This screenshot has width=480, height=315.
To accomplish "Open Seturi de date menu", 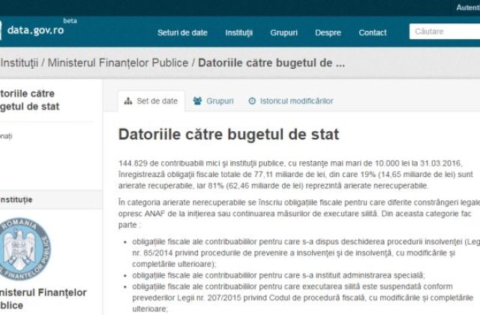I will [x=182, y=32].
